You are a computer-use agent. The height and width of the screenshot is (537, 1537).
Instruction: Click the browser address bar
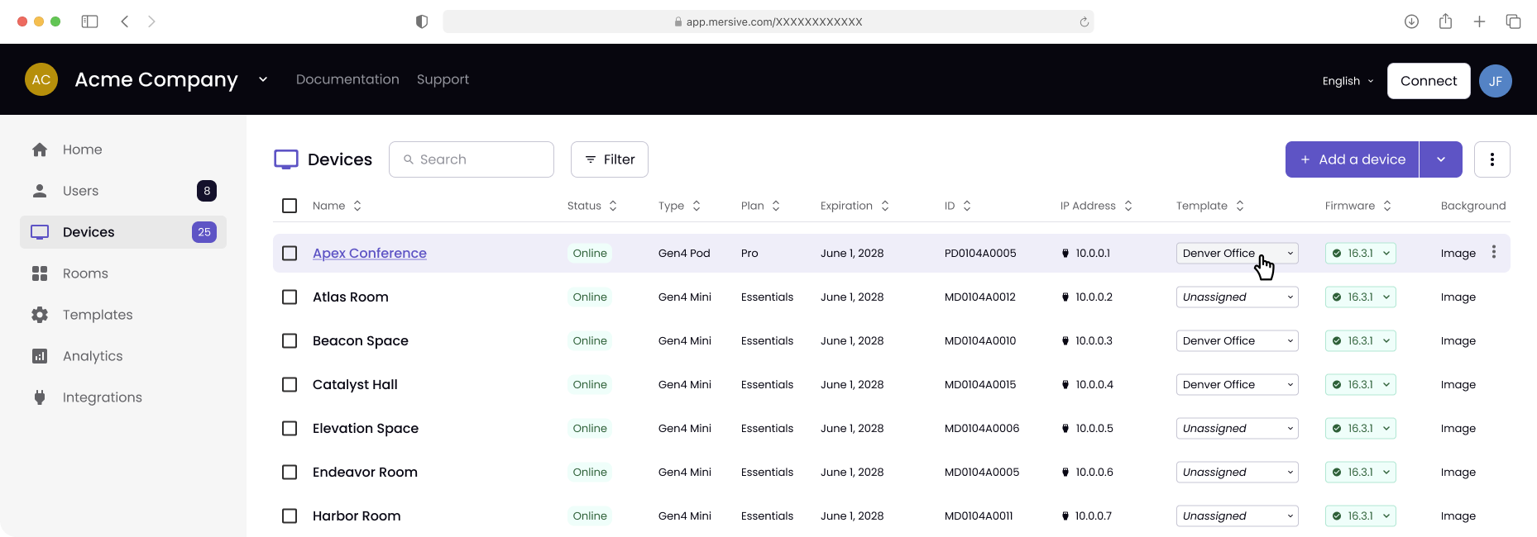[x=768, y=21]
